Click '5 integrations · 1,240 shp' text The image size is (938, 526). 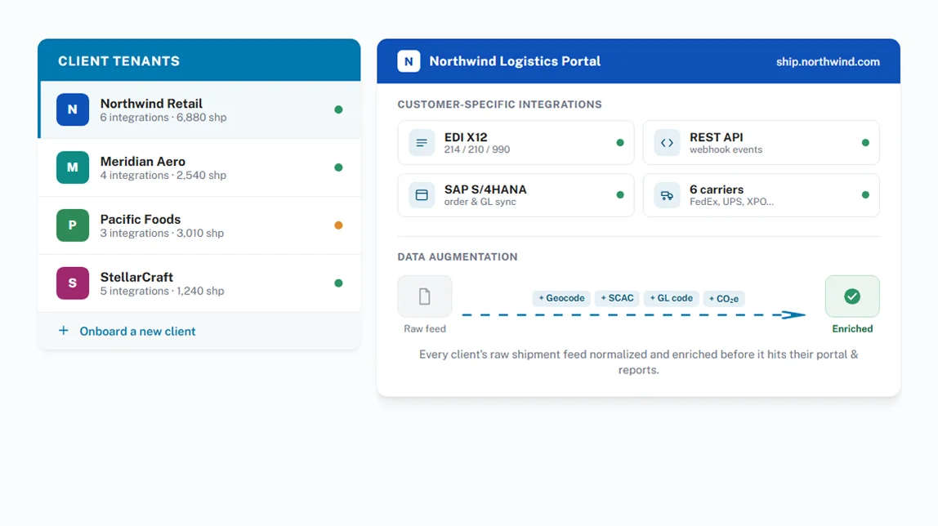click(x=162, y=292)
